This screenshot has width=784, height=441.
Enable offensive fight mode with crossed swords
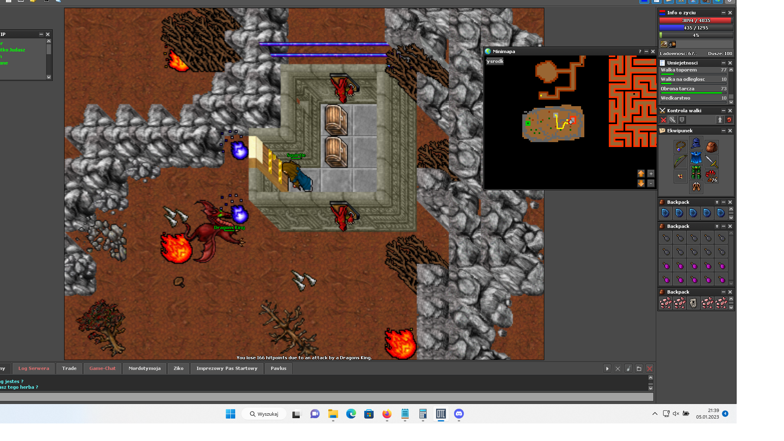[664, 120]
